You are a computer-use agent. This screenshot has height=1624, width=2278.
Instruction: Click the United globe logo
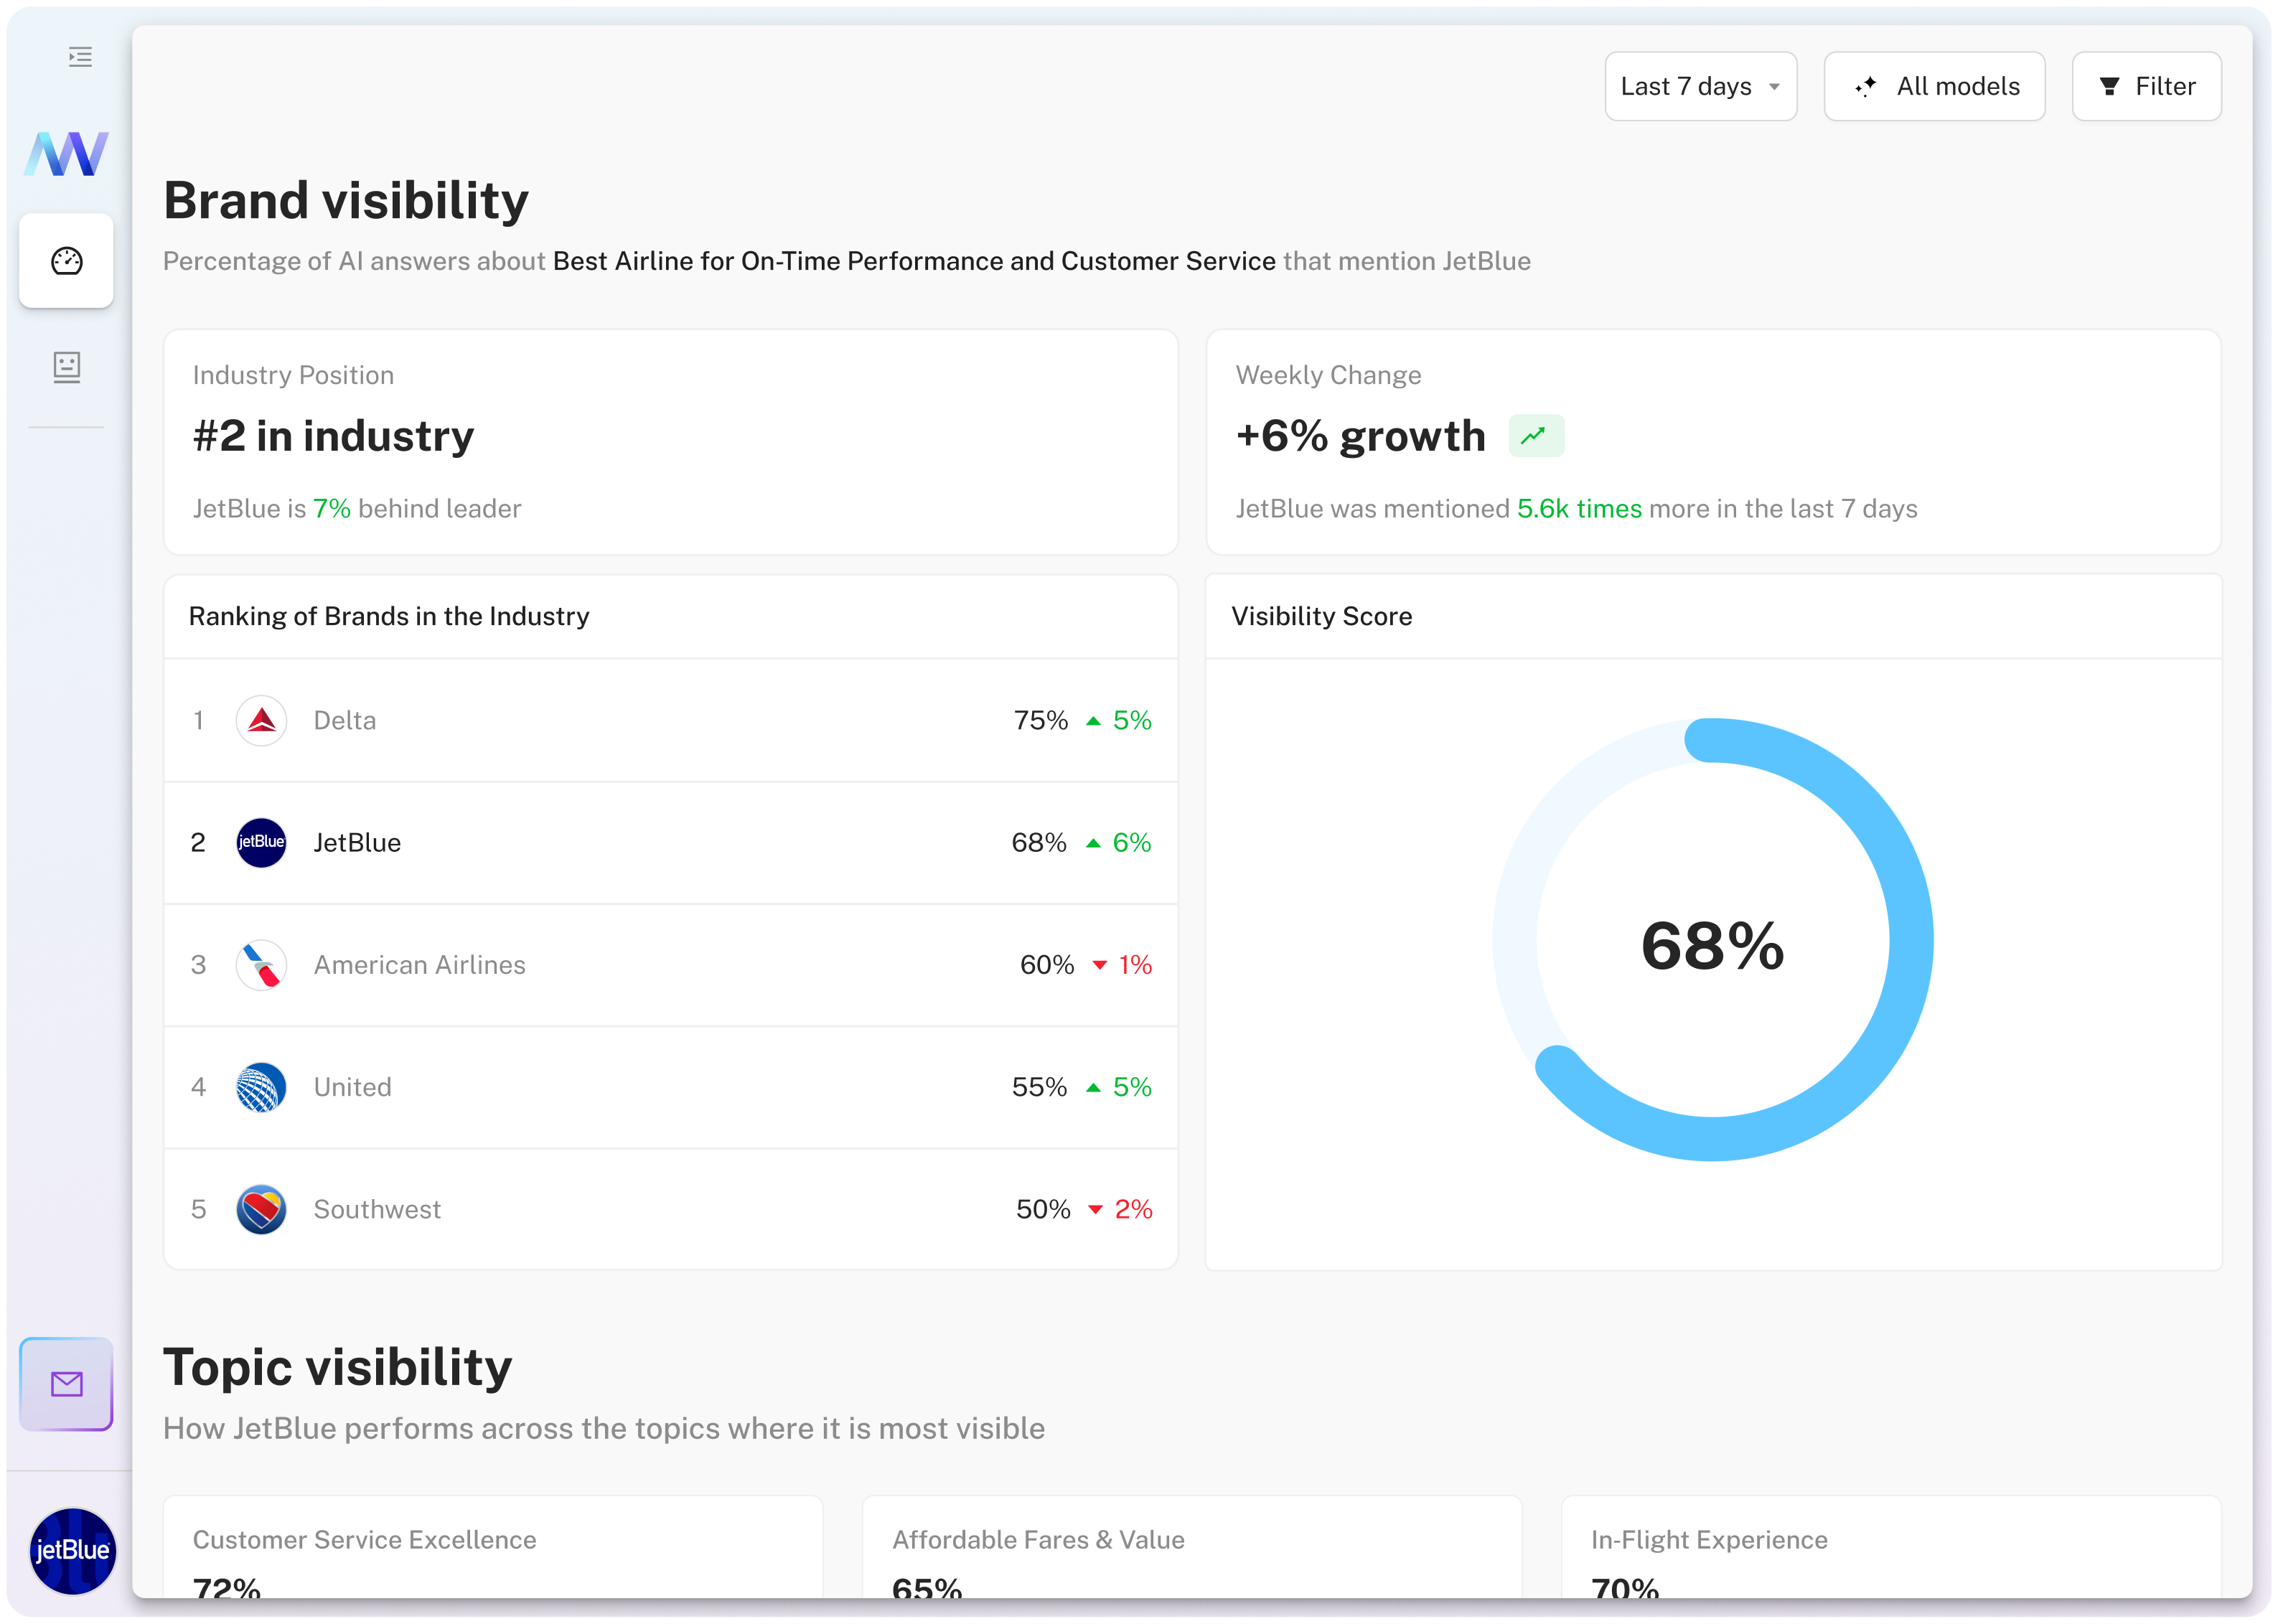(261, 1087)
